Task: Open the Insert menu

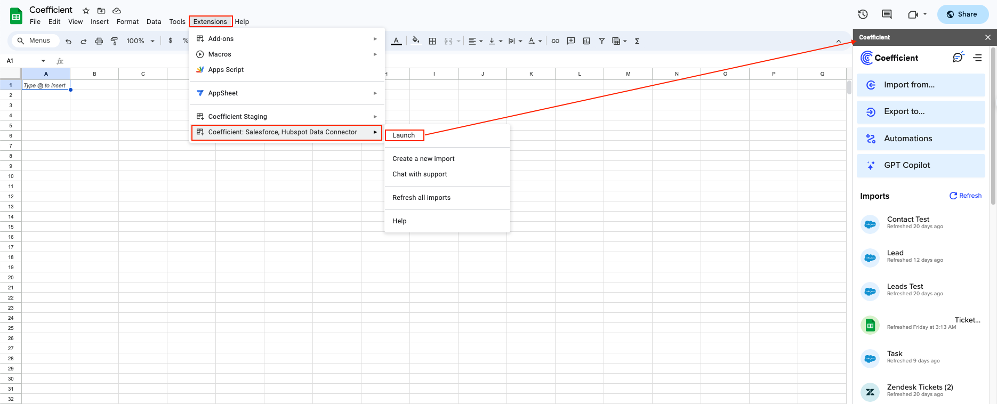Action: [100, 22]
